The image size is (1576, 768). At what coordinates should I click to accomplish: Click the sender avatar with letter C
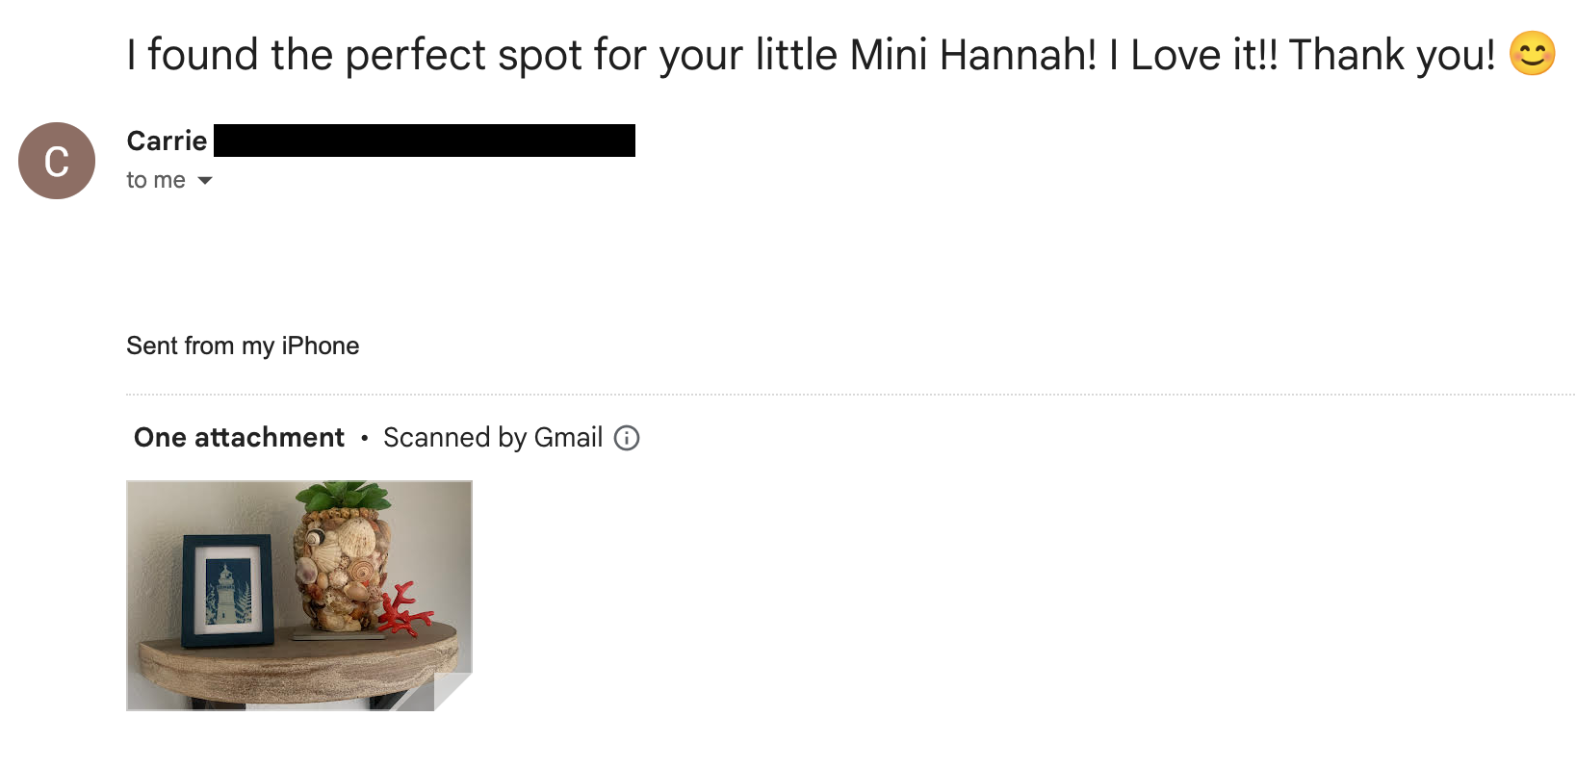point(57,161)
